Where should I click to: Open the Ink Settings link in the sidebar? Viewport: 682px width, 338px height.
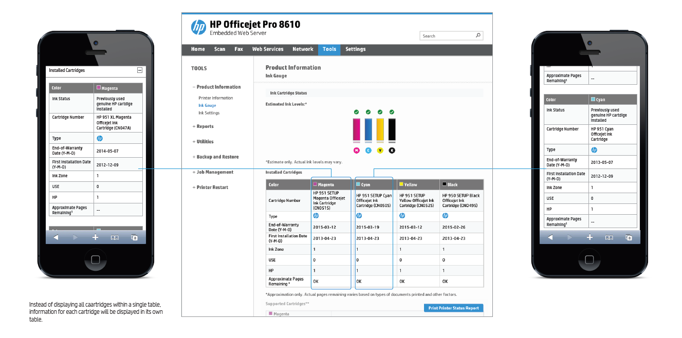click(209, 113)
